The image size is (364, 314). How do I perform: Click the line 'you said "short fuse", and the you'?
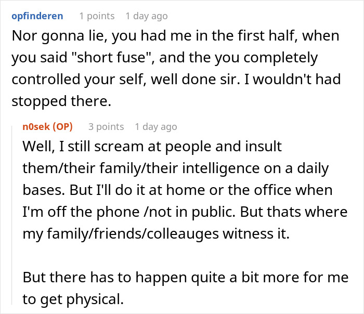click(x=165, y=58)
